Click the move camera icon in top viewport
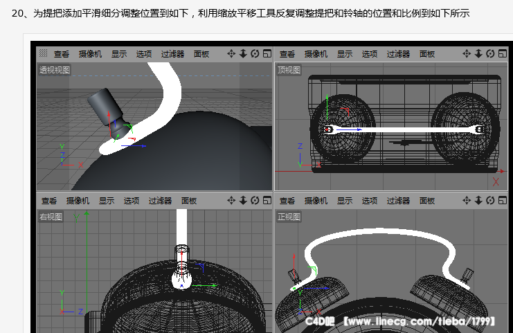Viewport: 513px width, 333px height. click(x=467, y=53)
